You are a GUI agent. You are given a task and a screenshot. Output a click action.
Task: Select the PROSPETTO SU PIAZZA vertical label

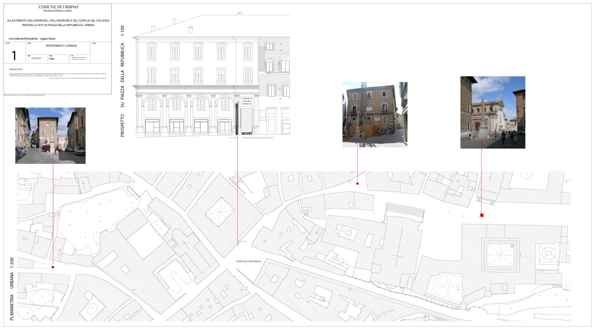pos(122,81)
